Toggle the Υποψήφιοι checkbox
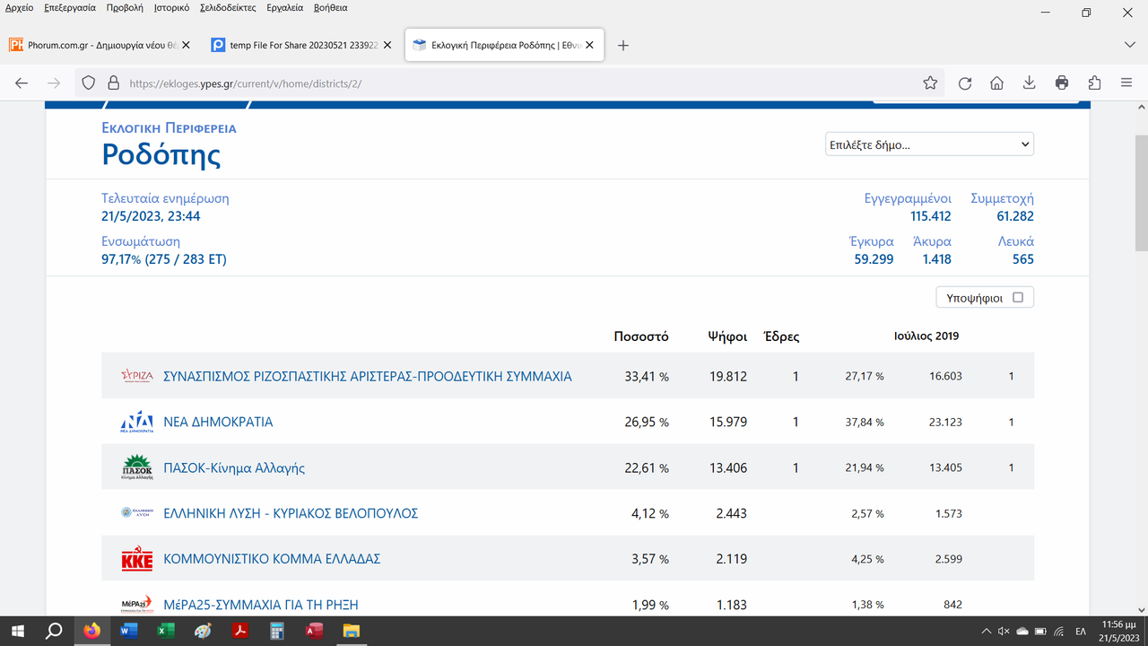 pyautogui.click(x=1018, y=298)
